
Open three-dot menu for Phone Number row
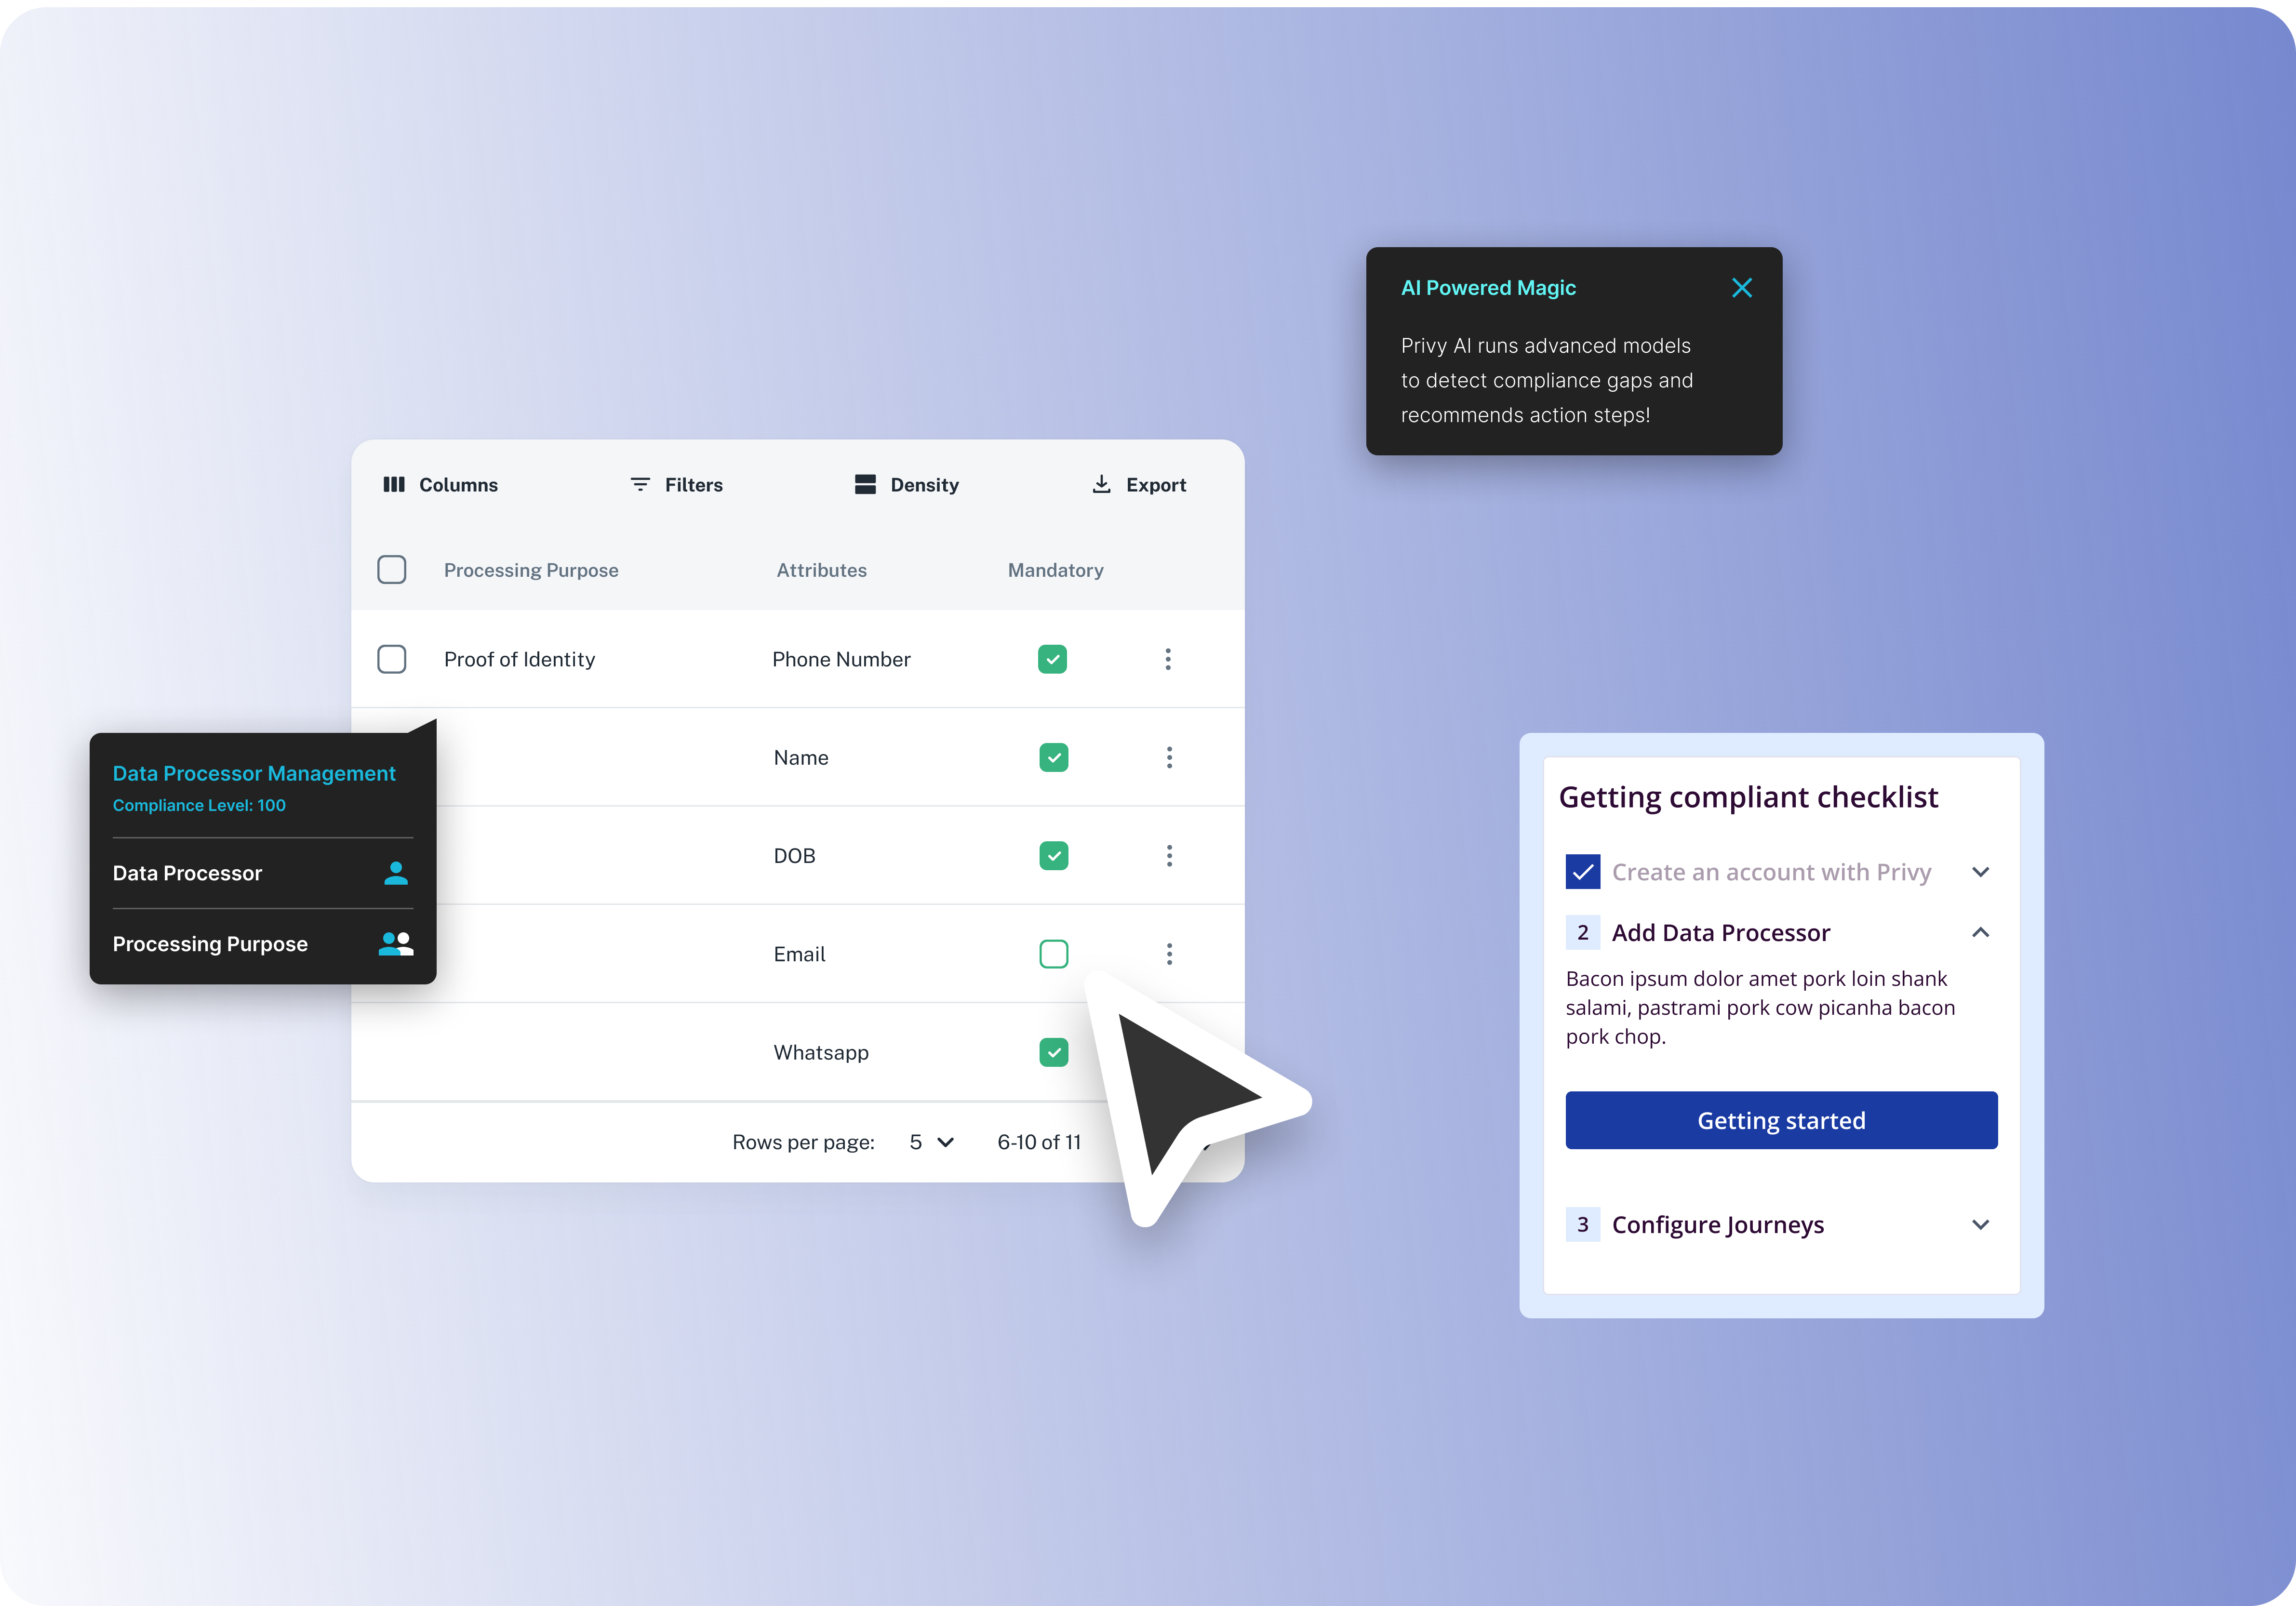[x=1167, y=659]
